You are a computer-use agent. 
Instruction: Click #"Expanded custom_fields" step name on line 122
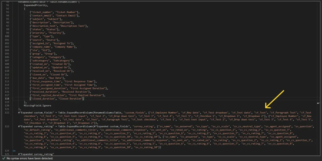[36, 113]
